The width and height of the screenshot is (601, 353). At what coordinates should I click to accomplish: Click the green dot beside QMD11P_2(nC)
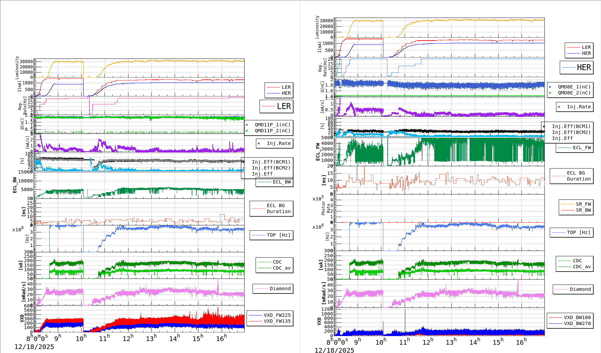[x=247, y=131]
